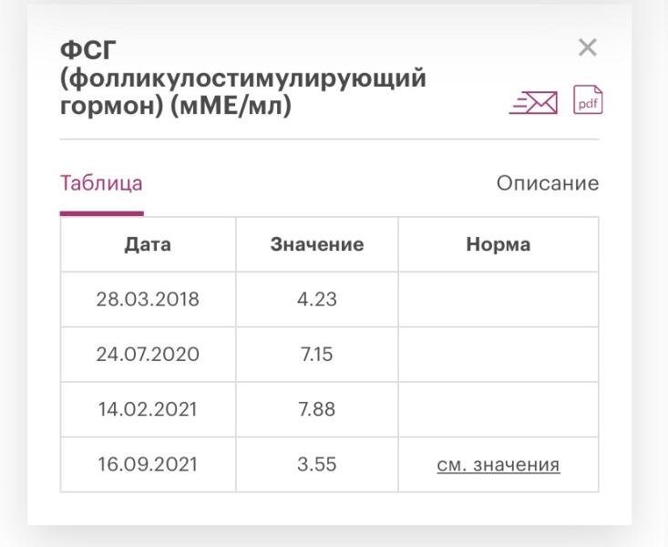Download results as pdf icon
Image resolution: width=668 pixels, height=547 pixels.
click(588, 99)
